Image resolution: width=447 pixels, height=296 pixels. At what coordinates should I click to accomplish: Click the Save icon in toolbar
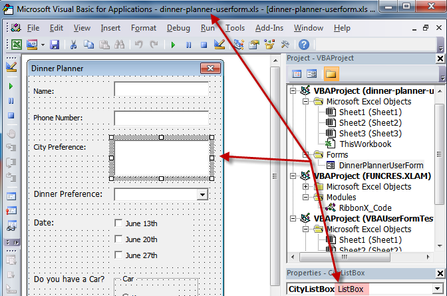(x=55, y=45)
